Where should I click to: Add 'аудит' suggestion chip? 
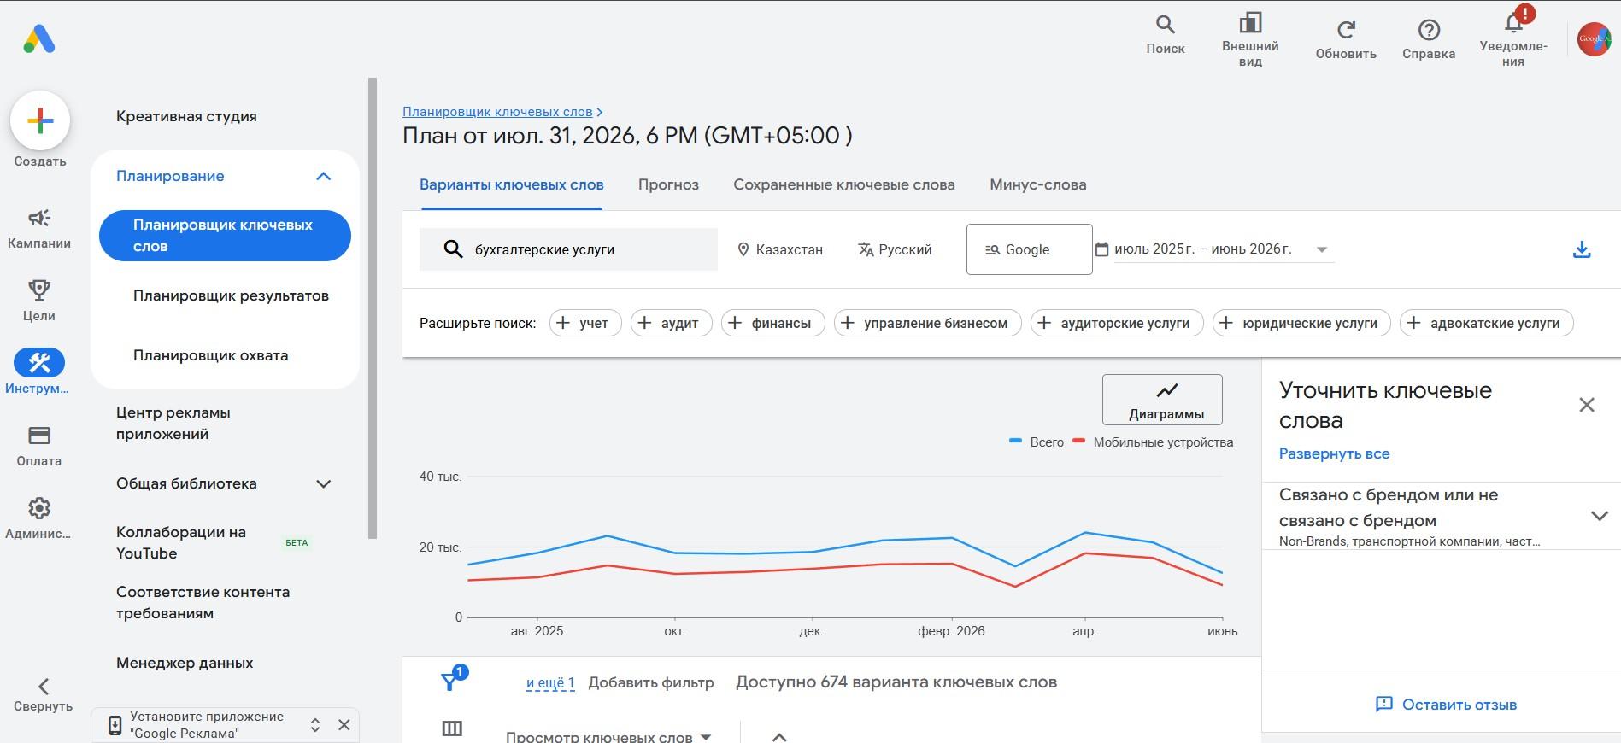click(x=672, y=323)
